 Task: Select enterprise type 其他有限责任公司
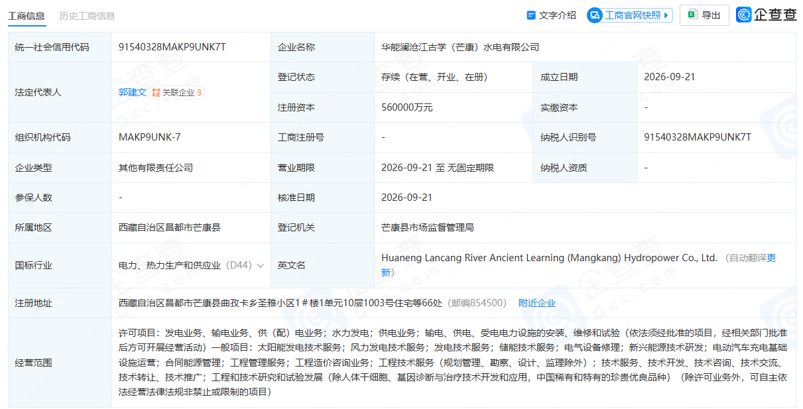click(156, 168)
